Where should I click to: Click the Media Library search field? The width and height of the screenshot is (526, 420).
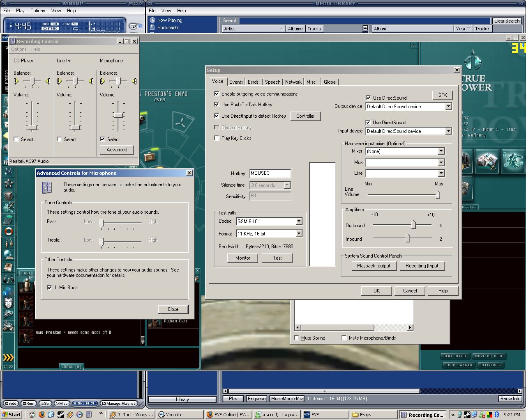(365, 21)
